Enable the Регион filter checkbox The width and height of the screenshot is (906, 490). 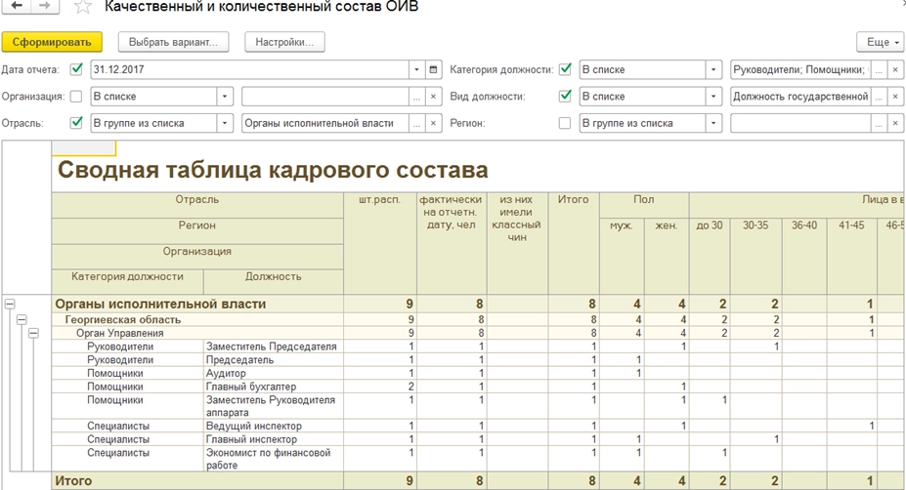click(565, 123)
